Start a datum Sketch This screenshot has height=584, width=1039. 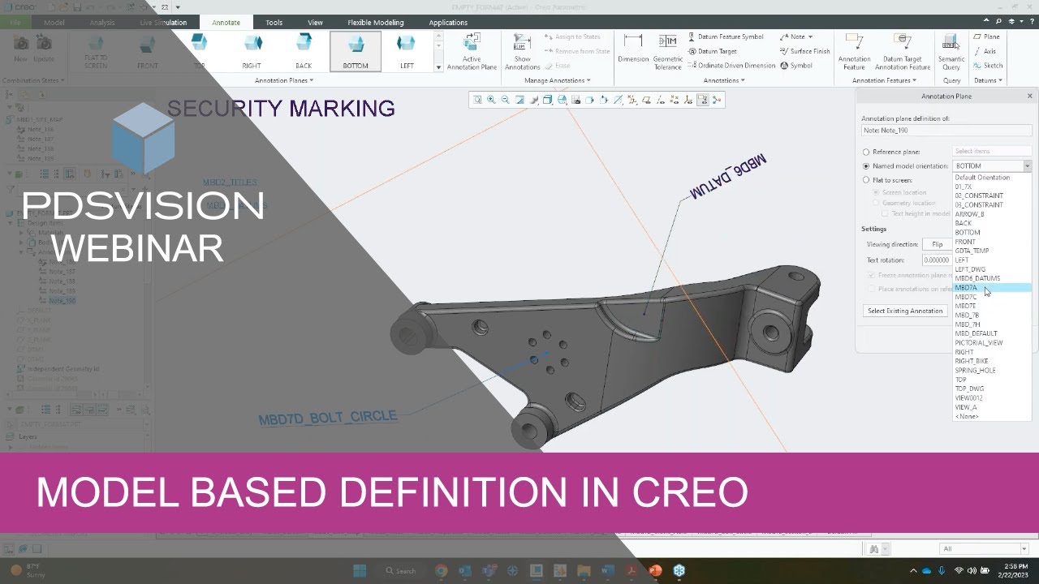987,66
